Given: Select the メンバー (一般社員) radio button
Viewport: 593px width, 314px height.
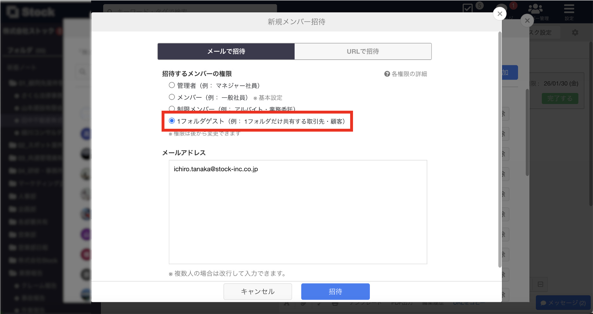Looking at the screenshot, I should click(x=172, y=97).
